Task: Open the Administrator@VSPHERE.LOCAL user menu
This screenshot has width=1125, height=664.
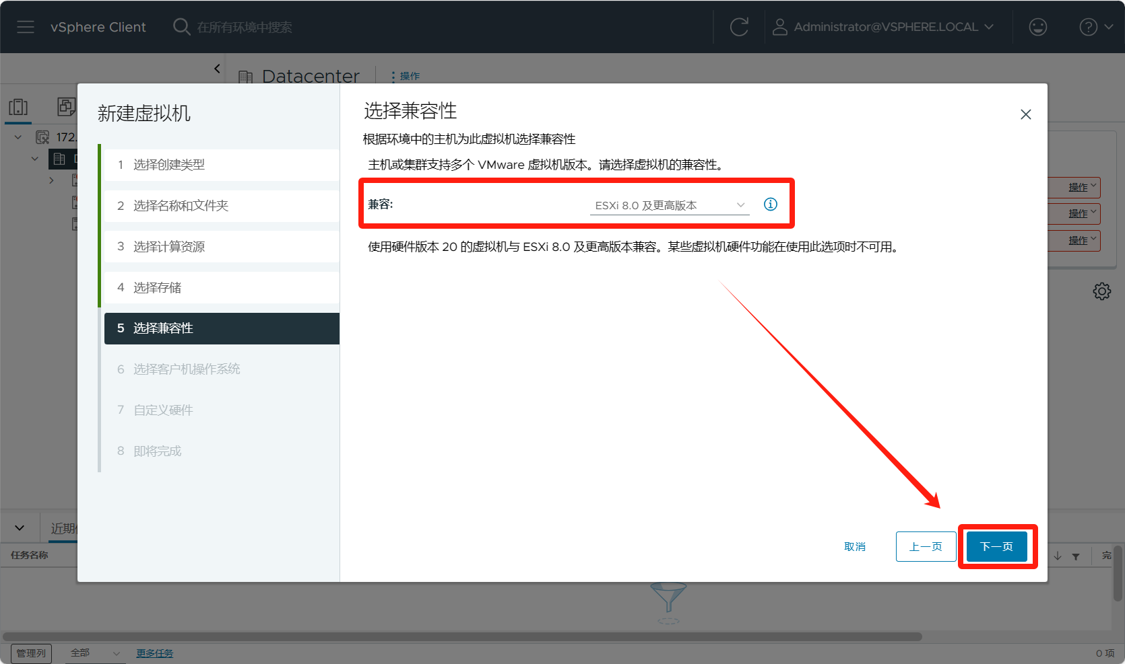Action: click(883, 27)
